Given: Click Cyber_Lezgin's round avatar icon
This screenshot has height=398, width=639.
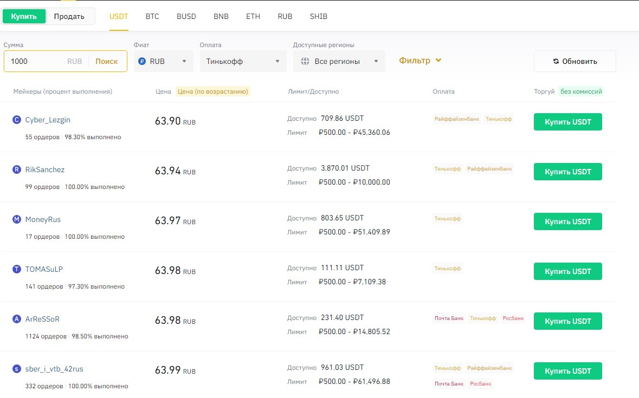Looking at the screenshot, I should click(x=17, y=120).
